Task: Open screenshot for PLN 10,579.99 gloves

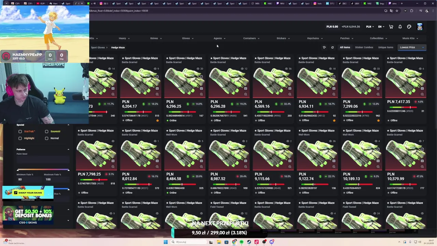Action: coord(422,161)
